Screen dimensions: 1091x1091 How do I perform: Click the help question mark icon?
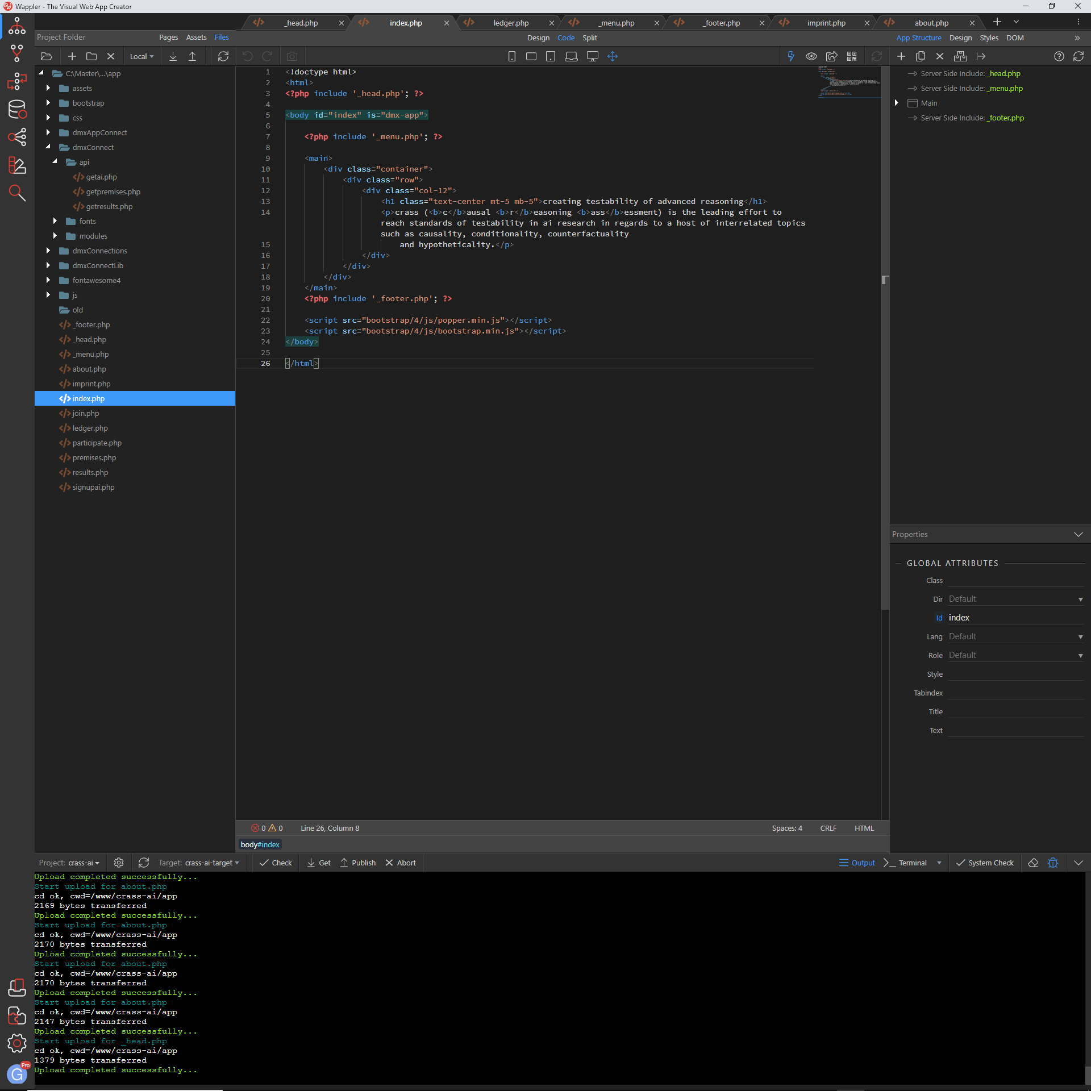tap(1059, 56)
